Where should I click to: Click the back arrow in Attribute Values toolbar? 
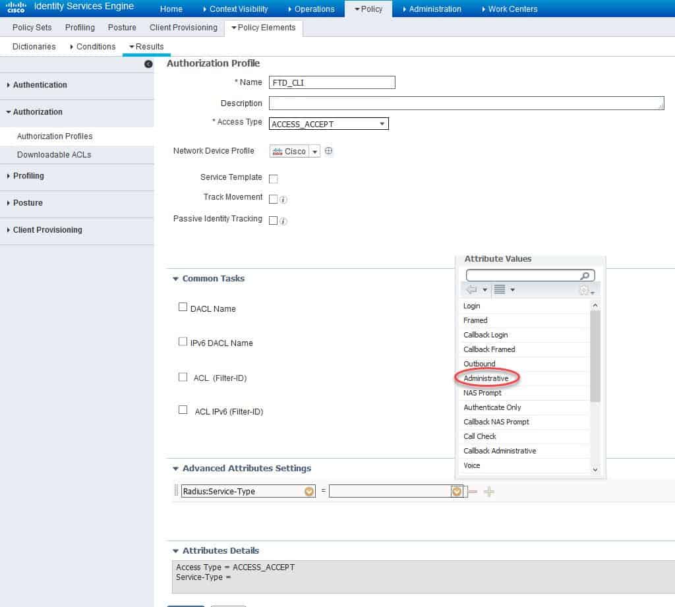coord(472,289)
